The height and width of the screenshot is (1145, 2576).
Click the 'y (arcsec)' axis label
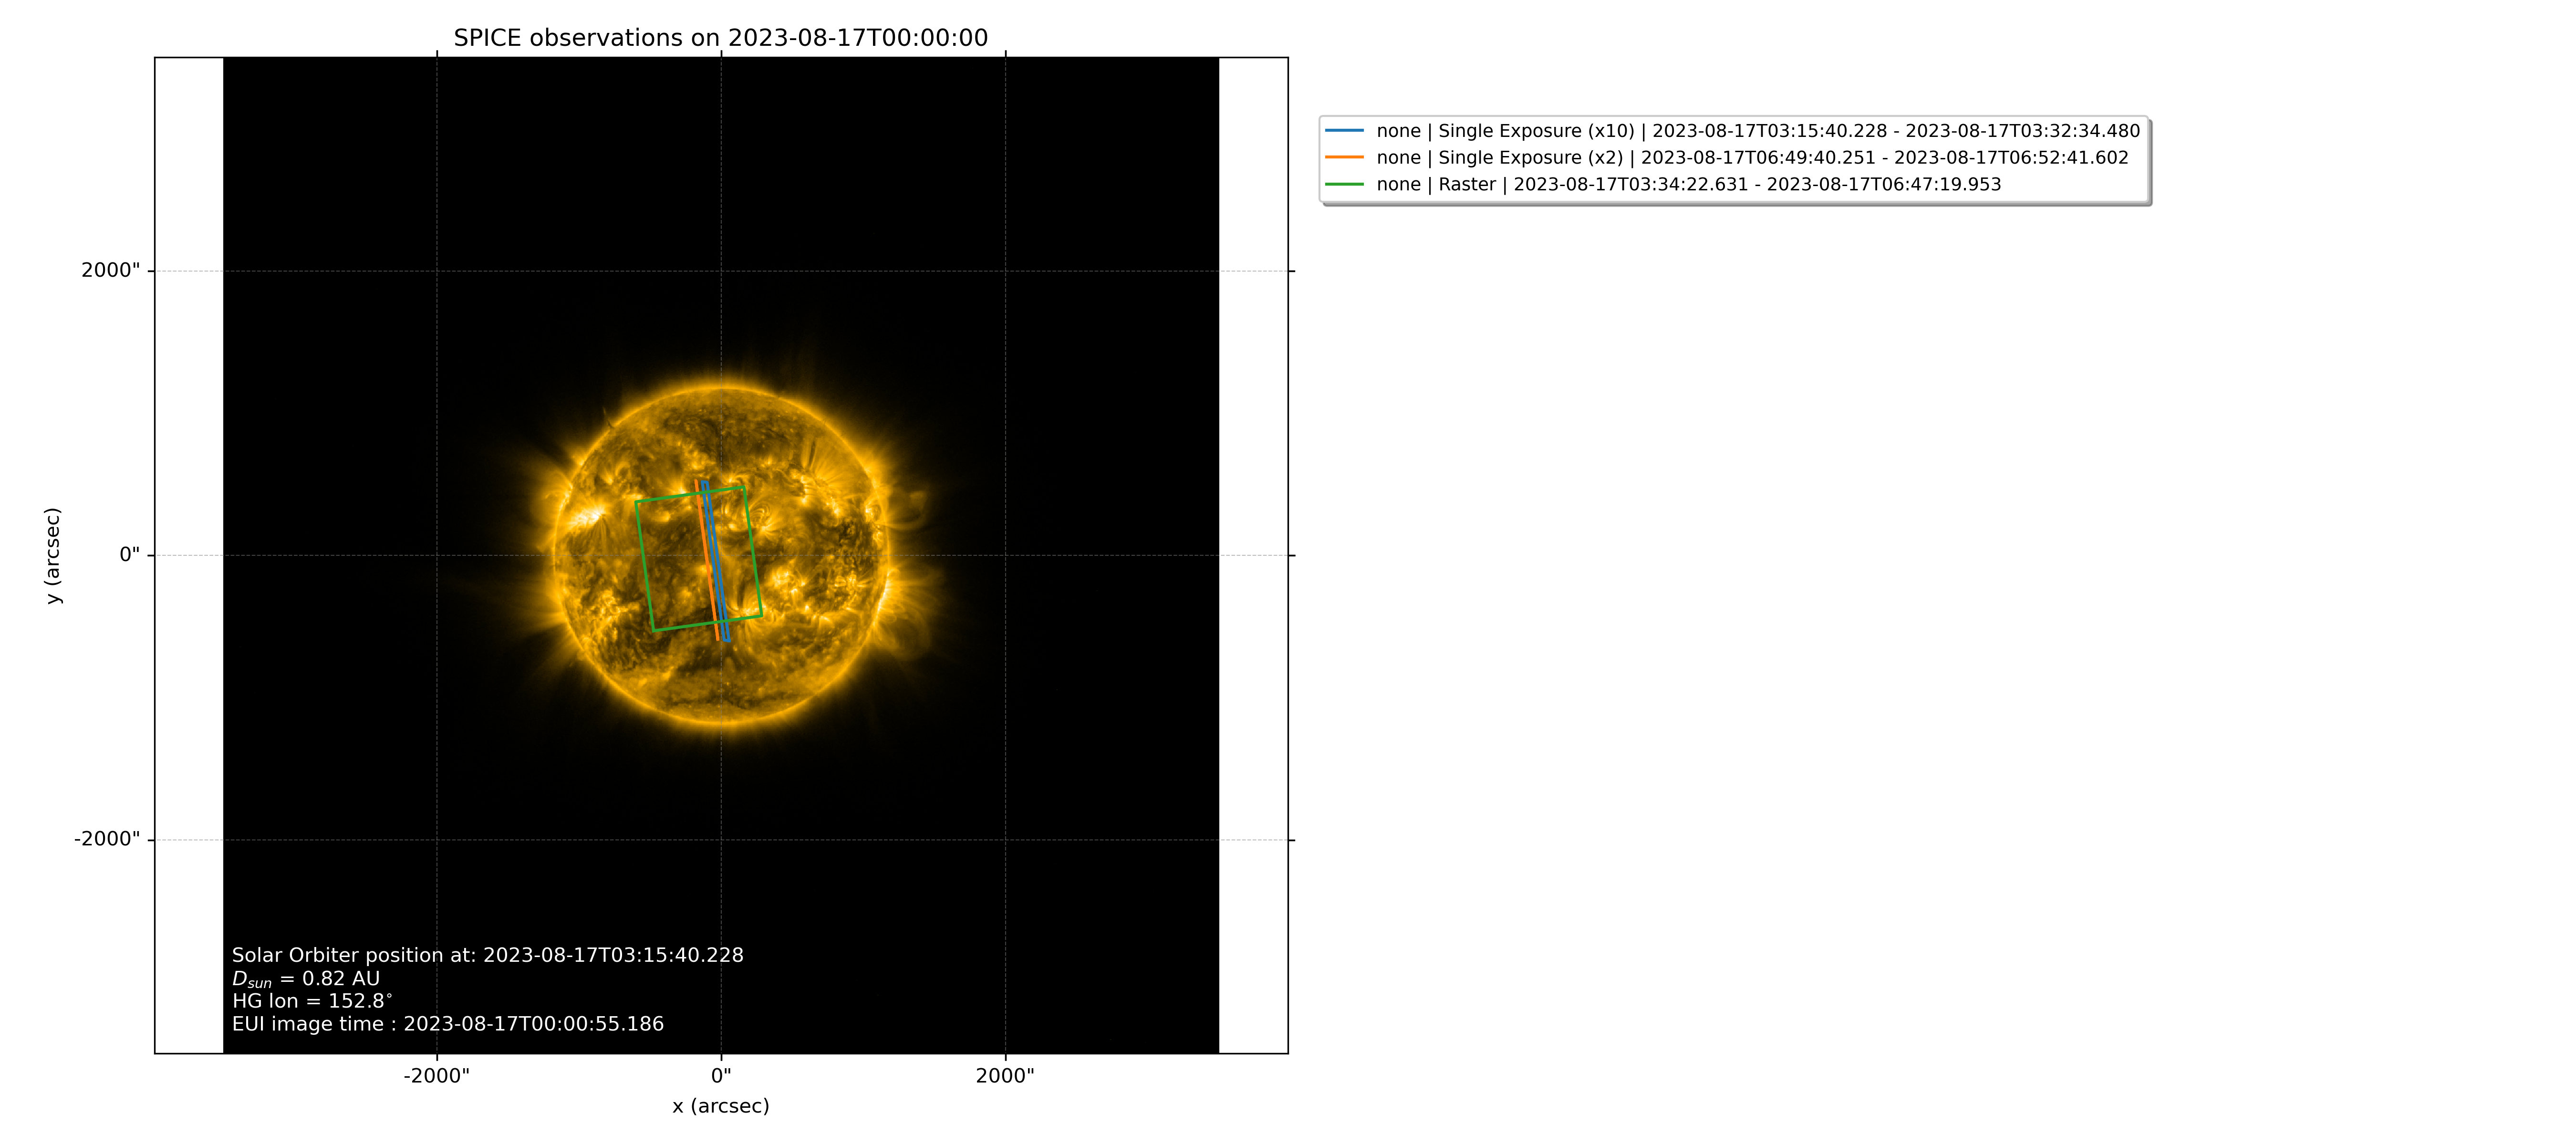click(53, 556)
